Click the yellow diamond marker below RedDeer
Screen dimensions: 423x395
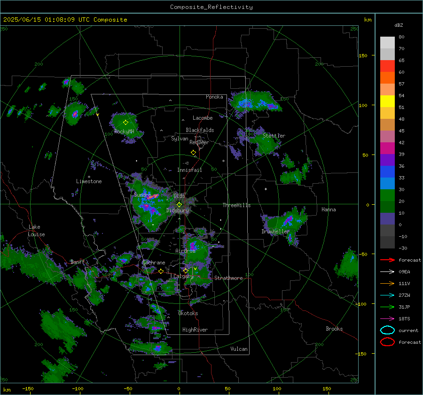[x=193, y=153]
